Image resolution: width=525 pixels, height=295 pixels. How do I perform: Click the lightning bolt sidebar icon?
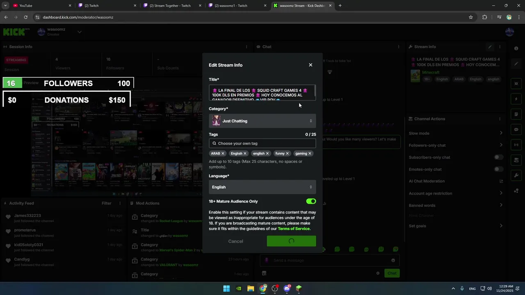point(516,99)
